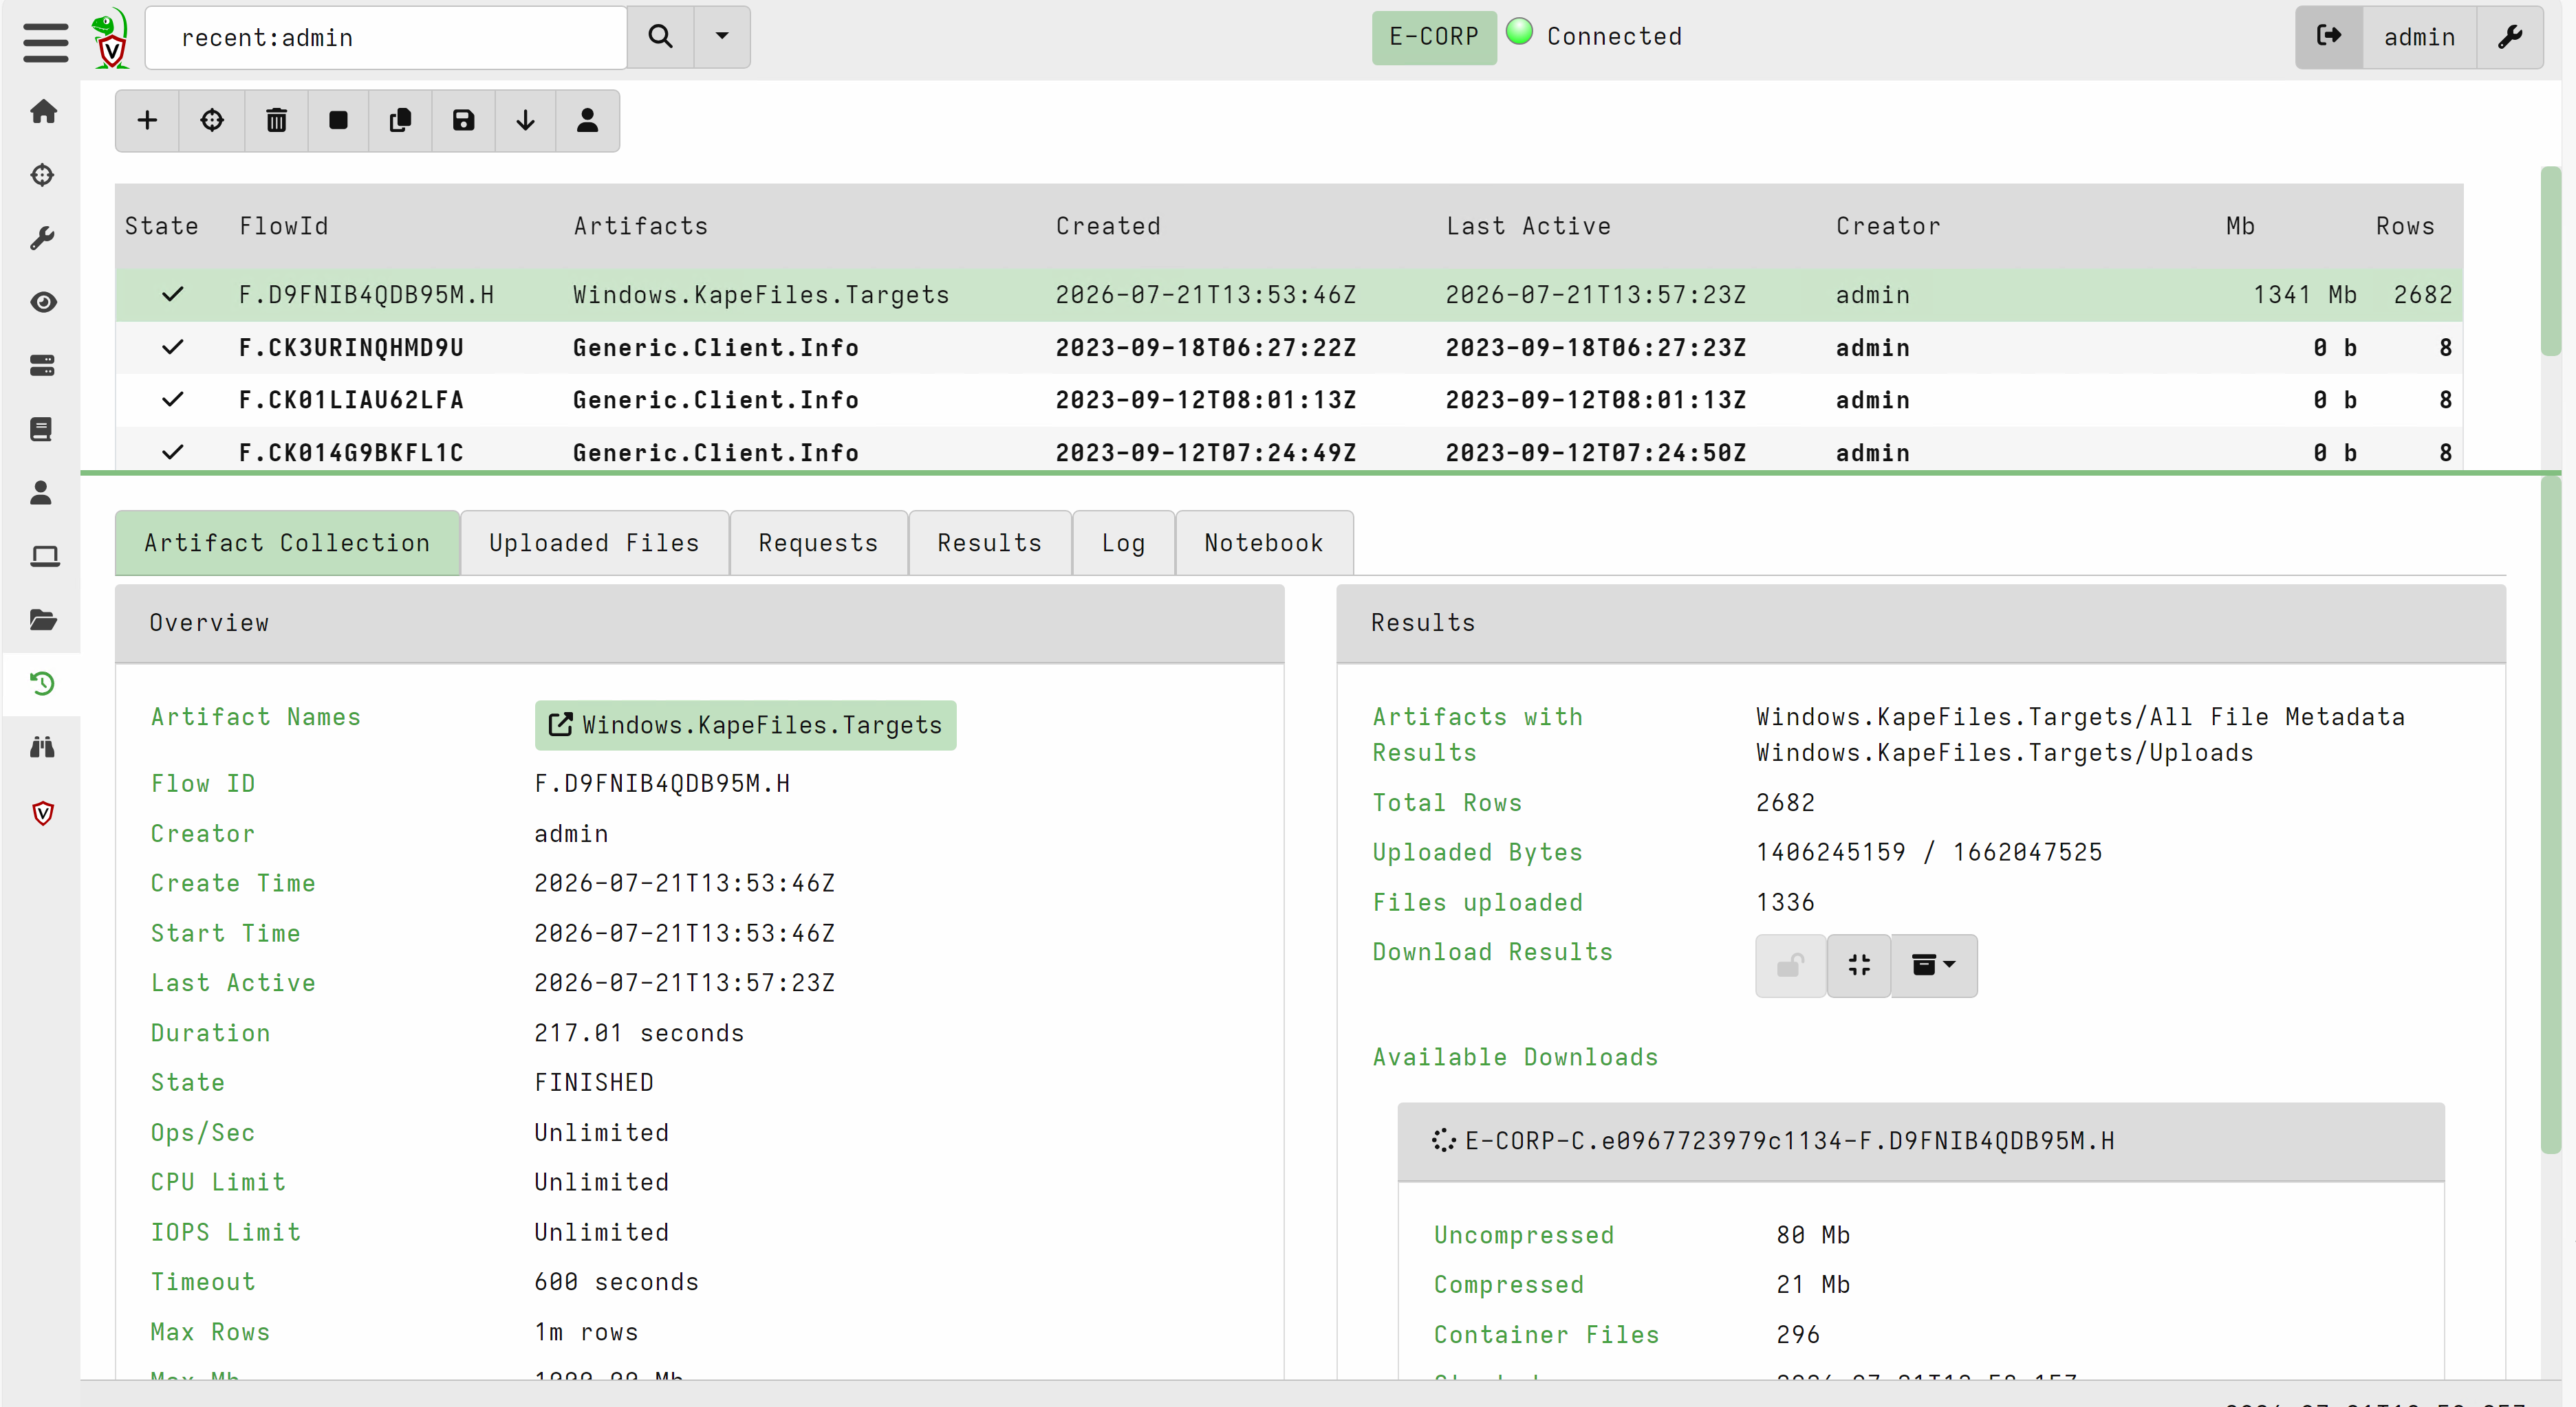Screen dimensions: 2576x1407
Task: Open Client Events binoculars icon in sidebar
Action: [42, 747]
